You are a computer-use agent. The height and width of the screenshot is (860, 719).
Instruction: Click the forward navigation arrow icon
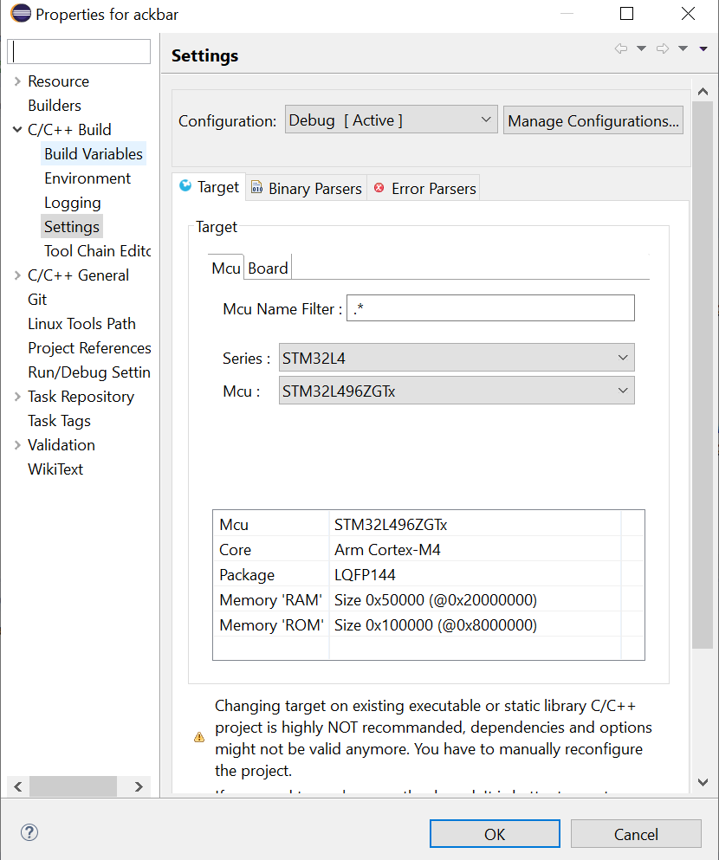coord(663,48)
